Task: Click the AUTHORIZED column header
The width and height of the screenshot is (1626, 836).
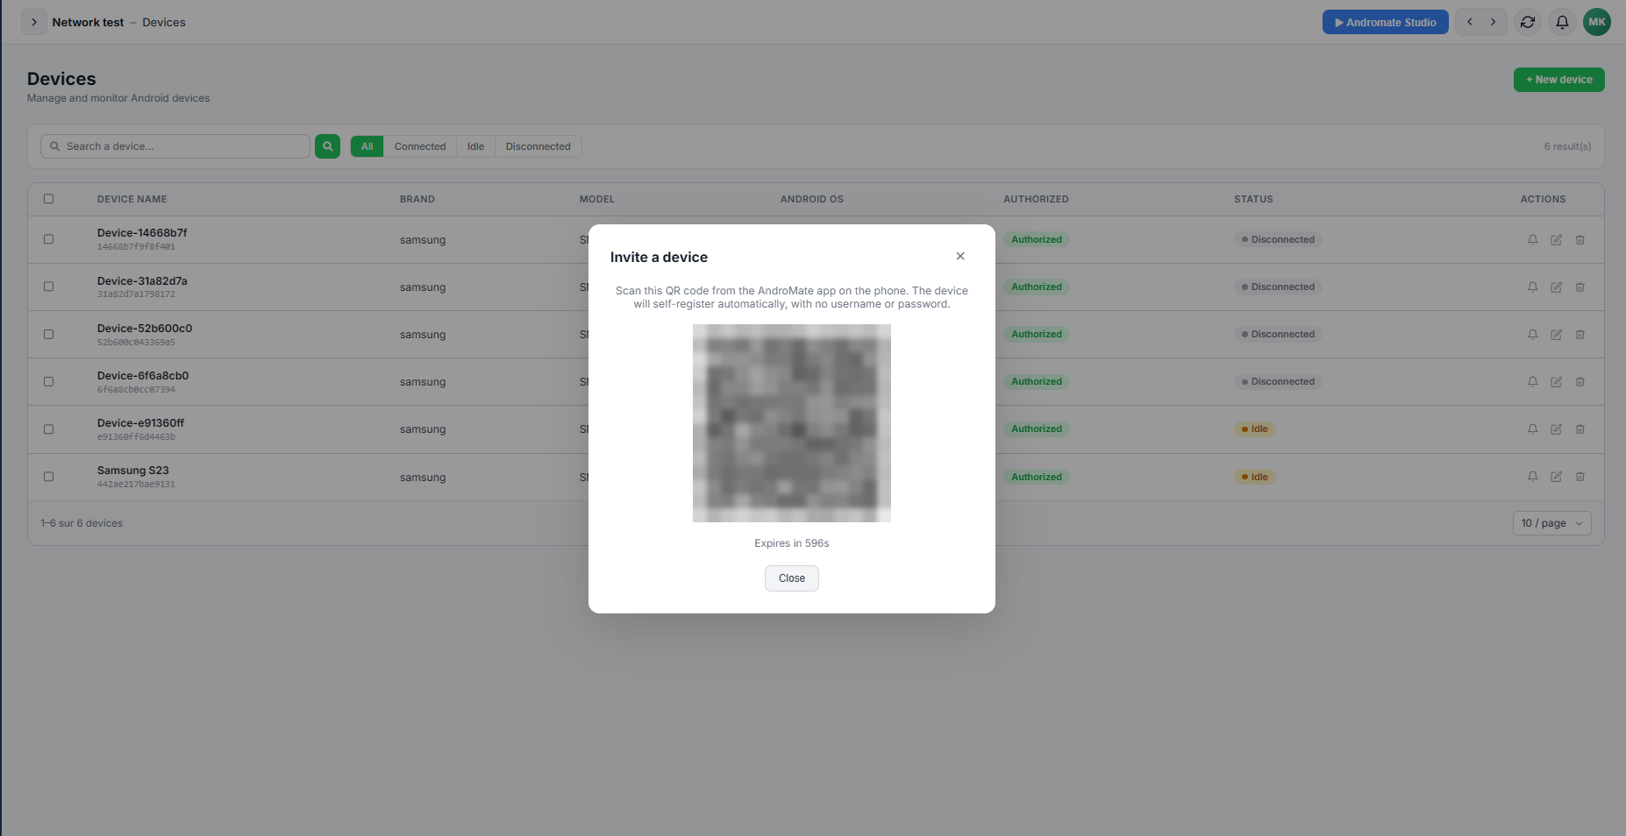Action: click(1036, 199)
